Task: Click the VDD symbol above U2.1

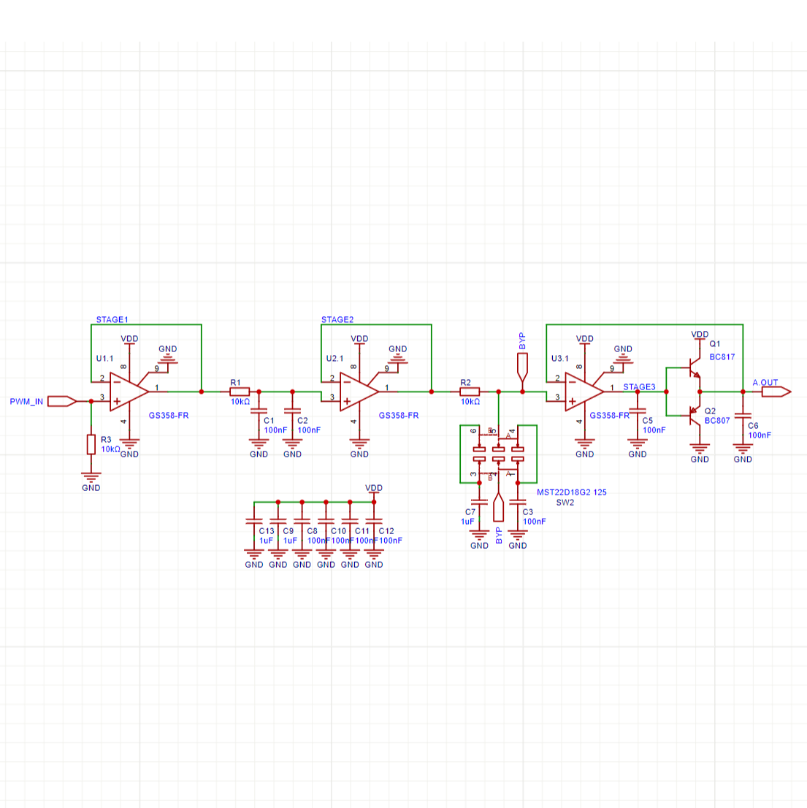Action: (359, 341)
